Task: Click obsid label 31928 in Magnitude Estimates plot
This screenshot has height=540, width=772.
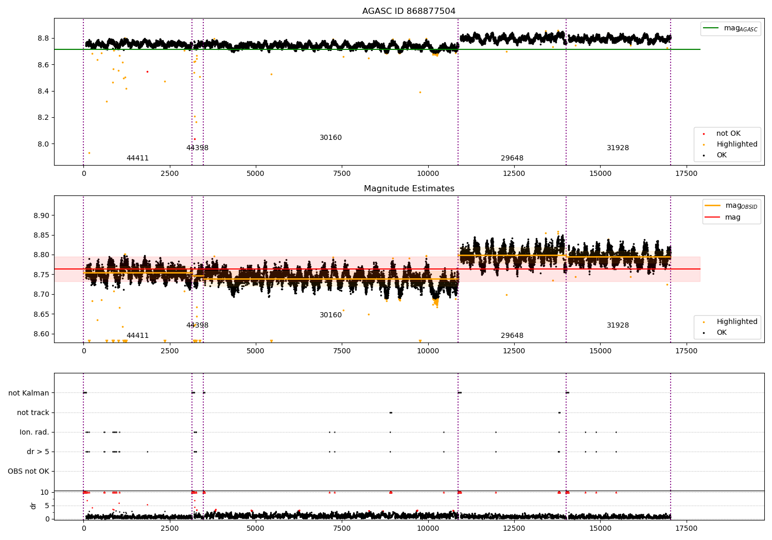Action: 618,325
